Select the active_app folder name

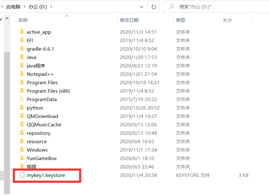point(39,32)
